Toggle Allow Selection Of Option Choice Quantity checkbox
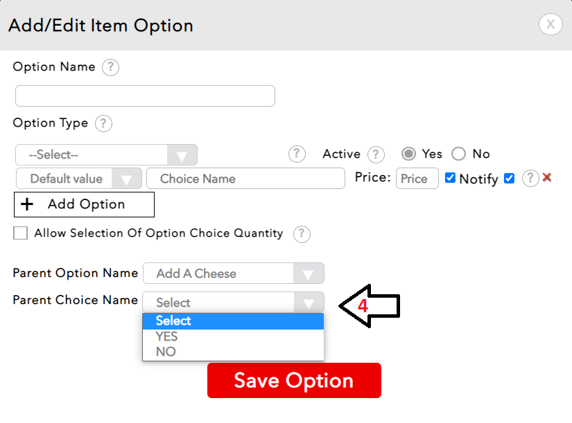The image size is (572, 423). pyautogui.click(x=21, y=233)
